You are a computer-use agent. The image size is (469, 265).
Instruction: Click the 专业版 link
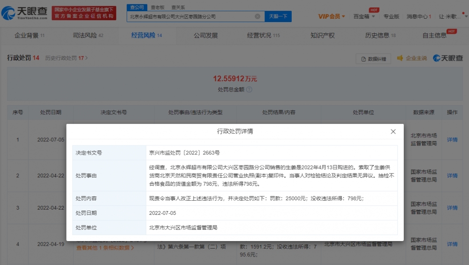point(391,16)
